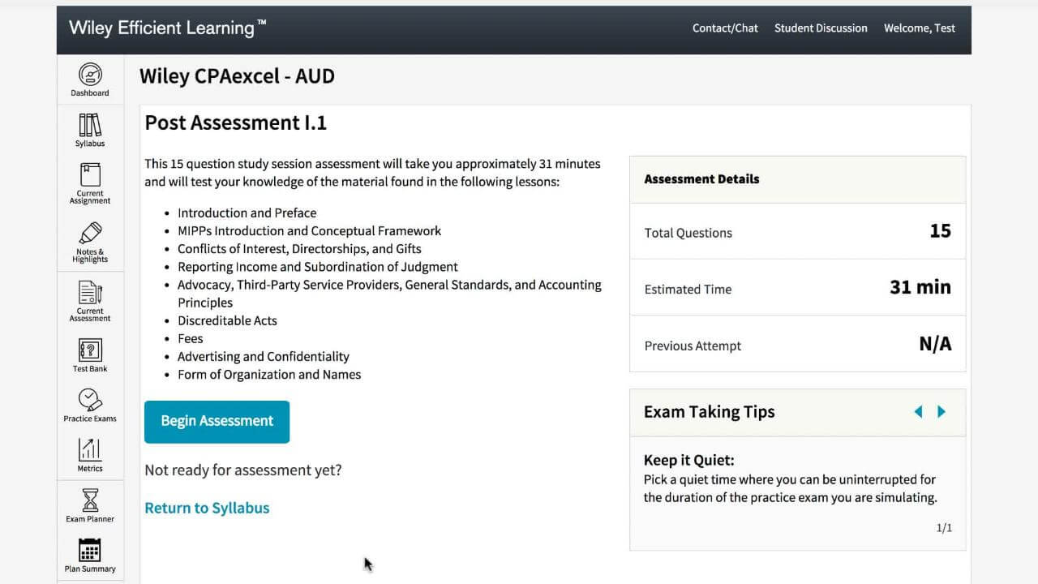Open the Syllabus books icon
Image resolution: width=1038 pixels, height=584 pixels.
click(90, 125)
